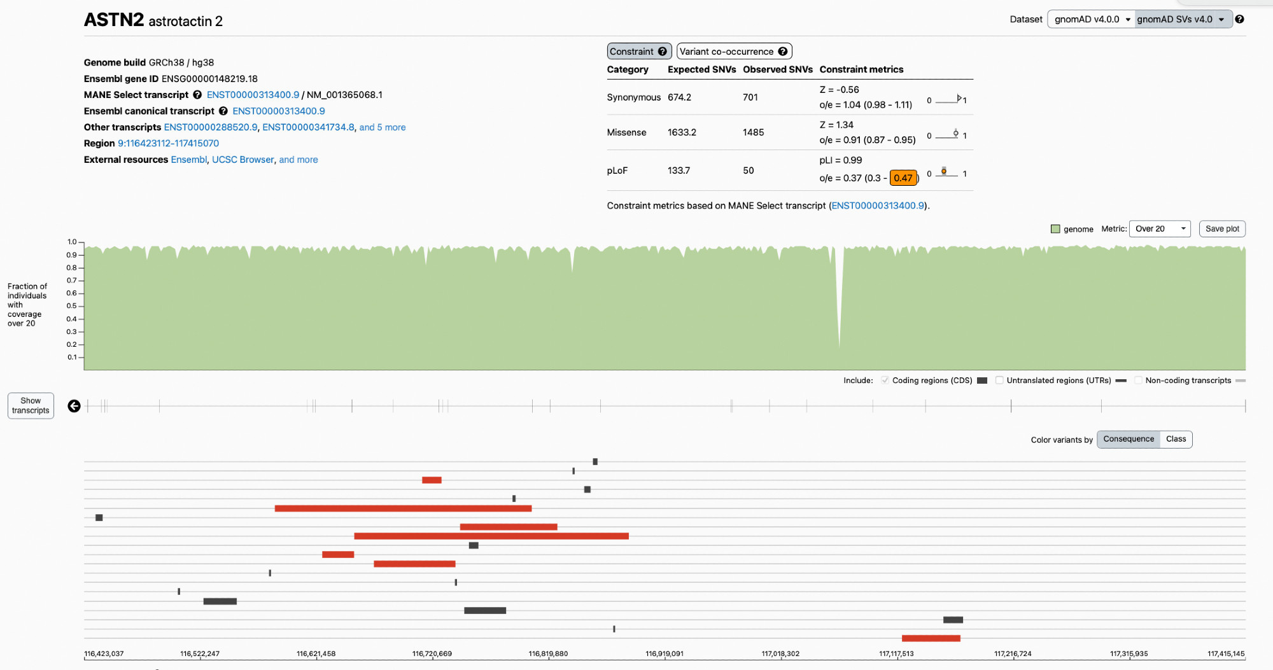The height and width of the screenshot is (670, 1273).
Task: Click the question mark icon in the Constraint tab
Action: pyautogui.click(x=663, y=52)
